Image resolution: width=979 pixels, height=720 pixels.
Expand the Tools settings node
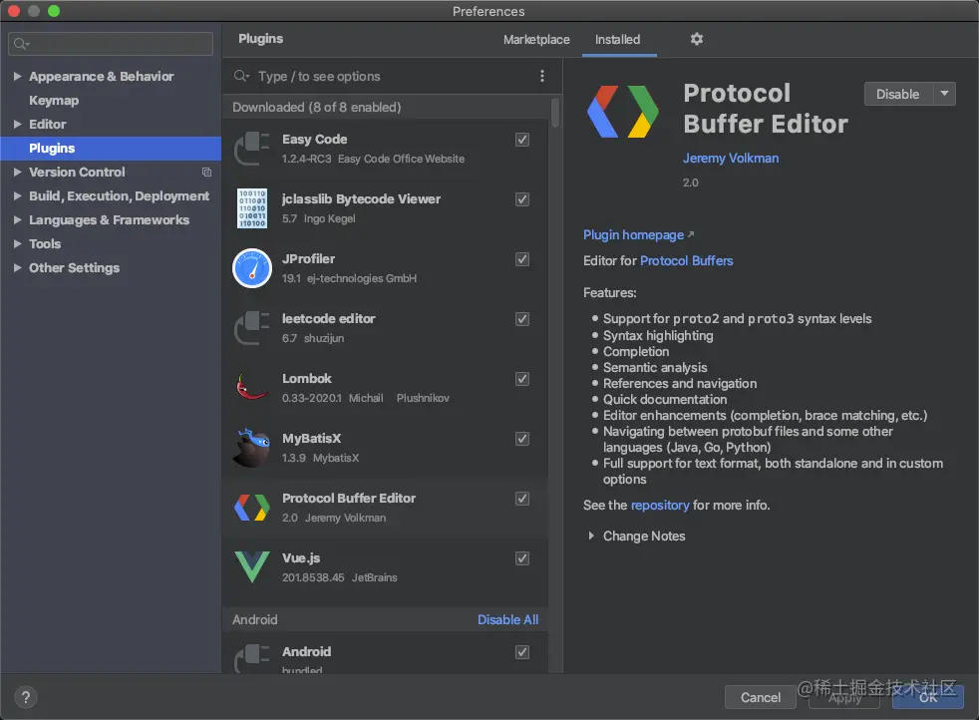pyautogui.click(x=18, y=244)
